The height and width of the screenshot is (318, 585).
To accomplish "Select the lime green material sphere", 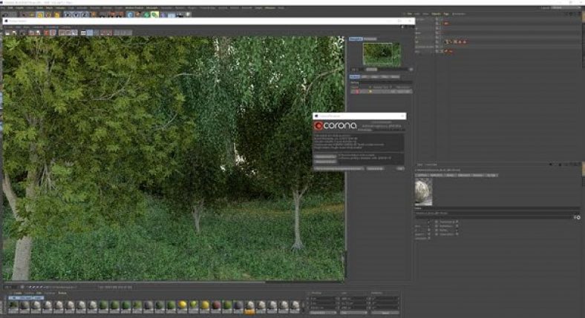I will tap(193, 305).
